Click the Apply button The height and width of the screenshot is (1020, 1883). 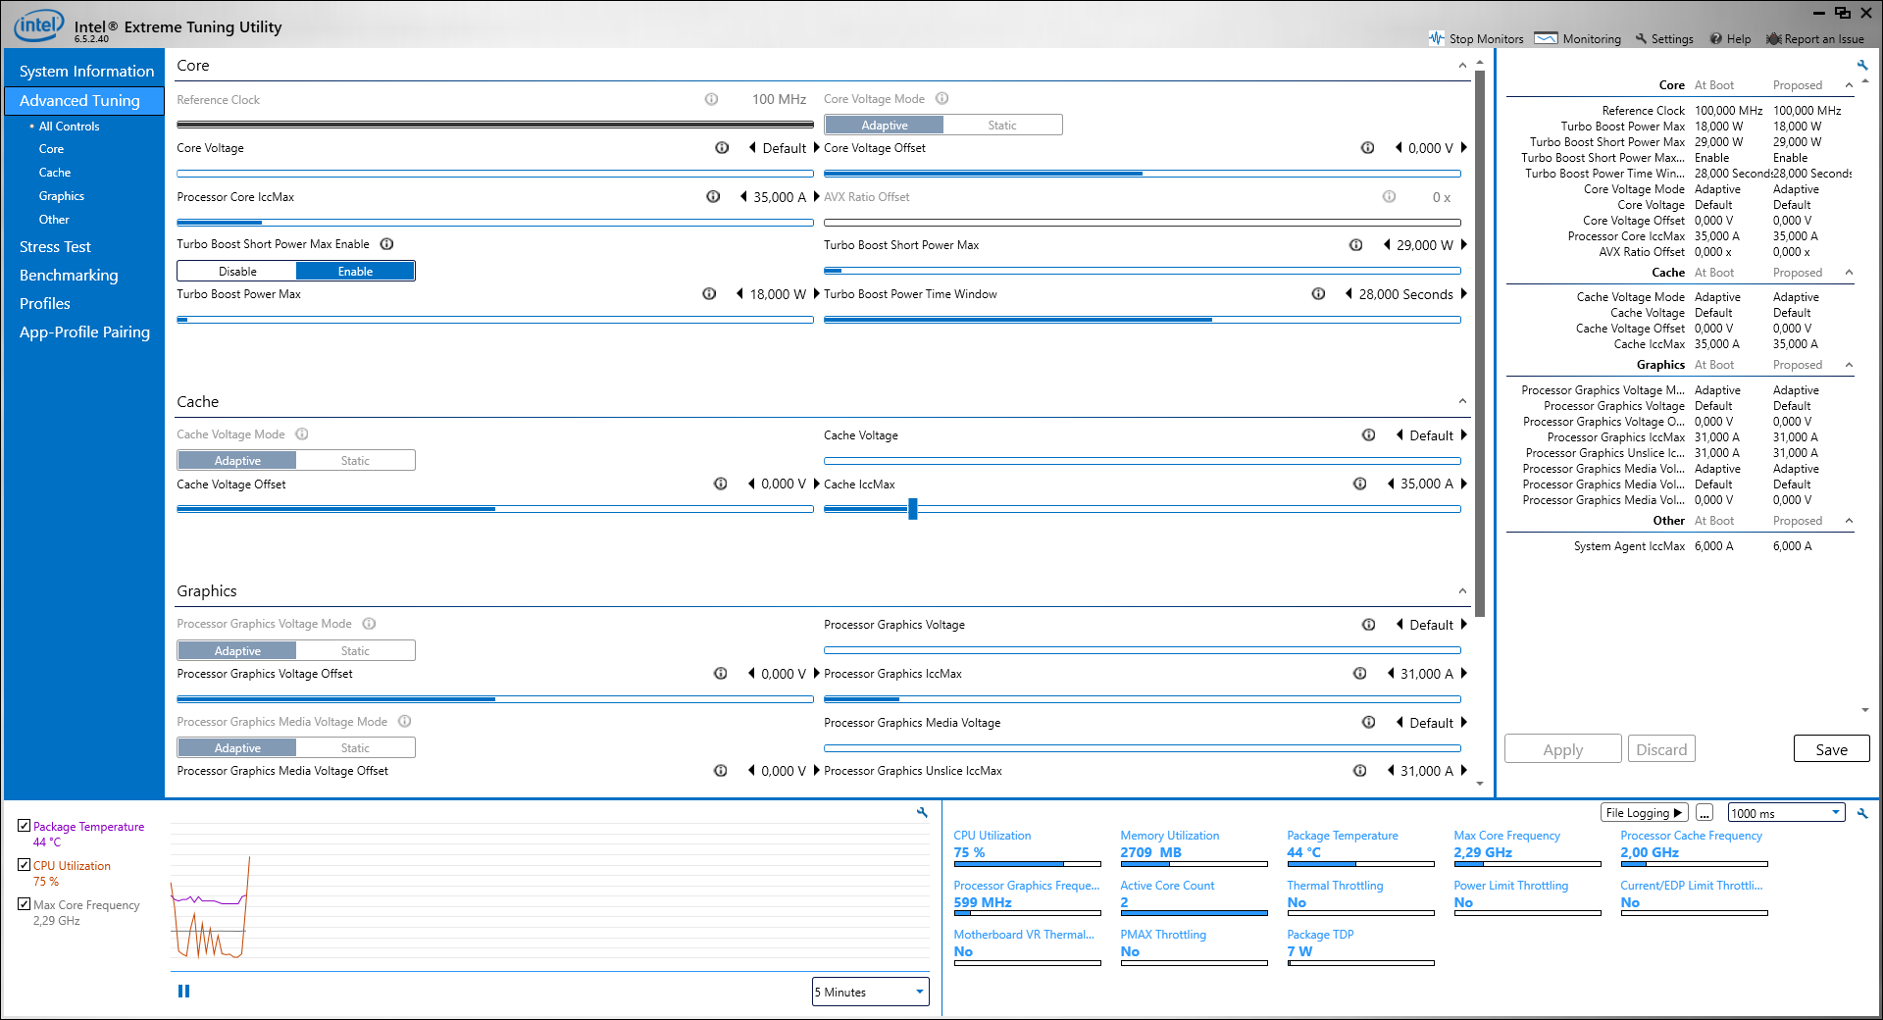click(x=1562, y=749)
